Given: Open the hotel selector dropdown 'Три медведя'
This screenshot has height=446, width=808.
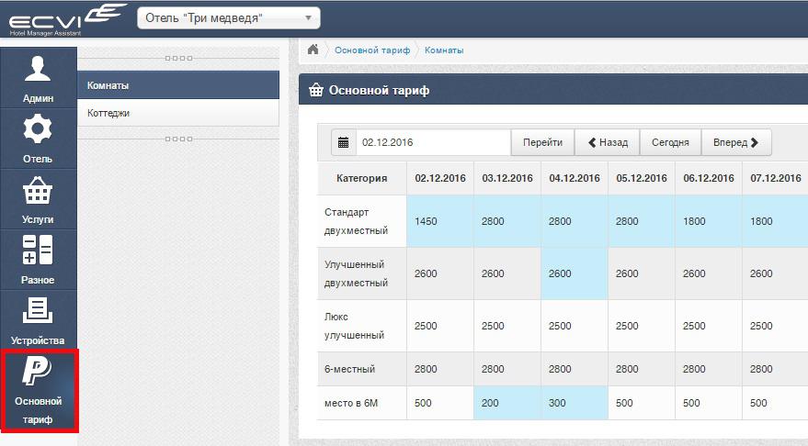Looking at the screenshot, I should pyautogui.click(x=228, y=17).
